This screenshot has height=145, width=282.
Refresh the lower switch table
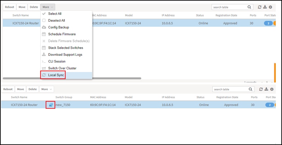point(261,89)
